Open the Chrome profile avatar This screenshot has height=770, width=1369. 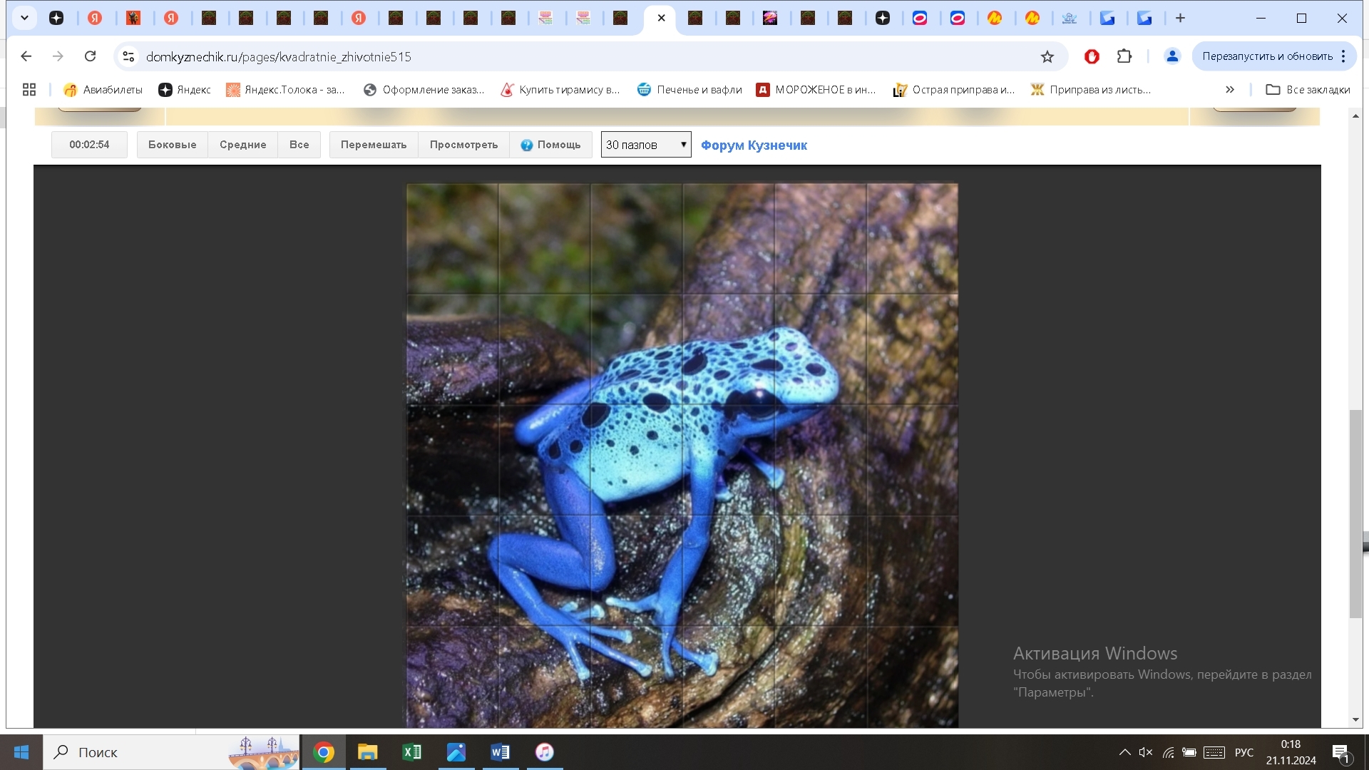pyautogui.click(x=1172, y=56)
